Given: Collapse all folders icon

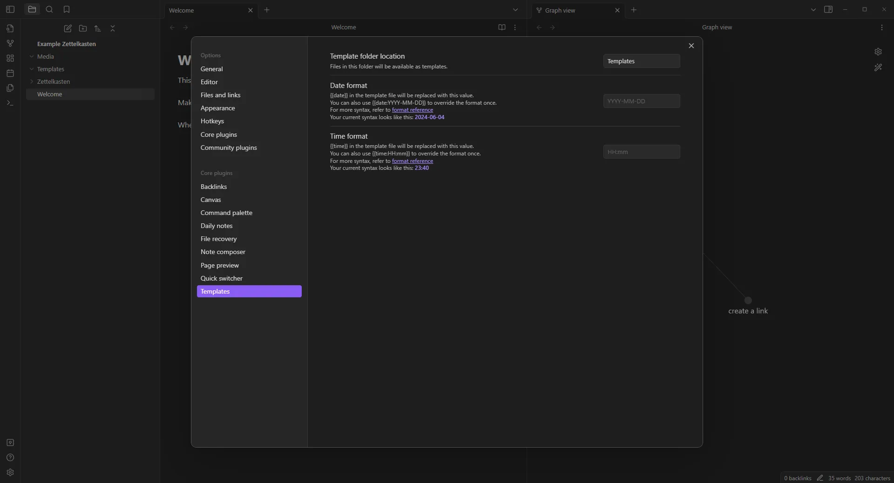Looking at the screenshot, I should click(x=113, y=28).
